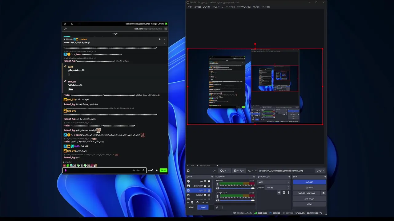
Task: Toggle lock on the highlighted image source
Action: click(209, 191)
